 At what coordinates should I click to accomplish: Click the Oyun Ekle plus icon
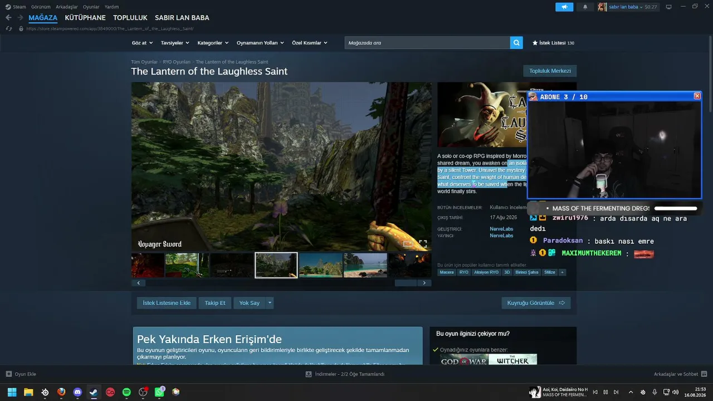(x=8, y=374)
